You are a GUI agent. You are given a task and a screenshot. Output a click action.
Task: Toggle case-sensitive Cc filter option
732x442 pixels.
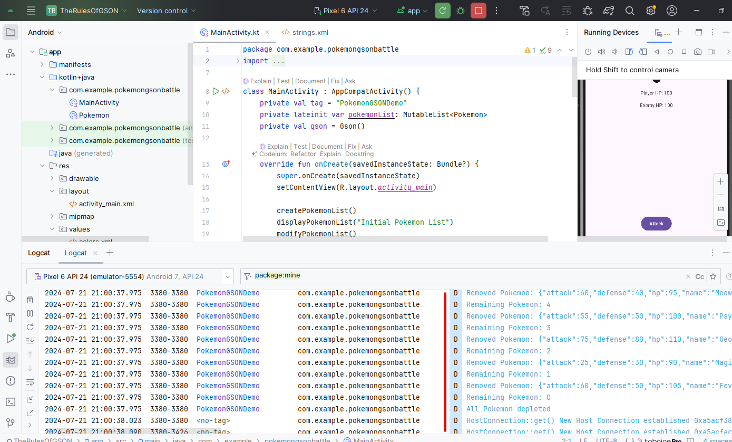(699, 276)
